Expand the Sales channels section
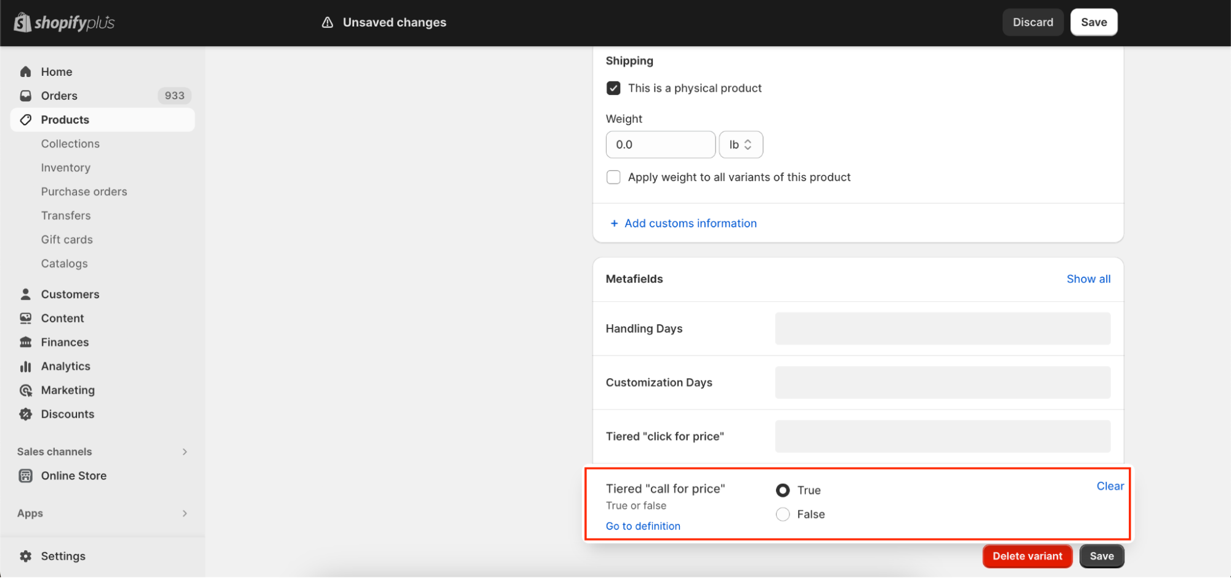The height and width of the screenshot is (578, 1231). (x=184, y=452)
